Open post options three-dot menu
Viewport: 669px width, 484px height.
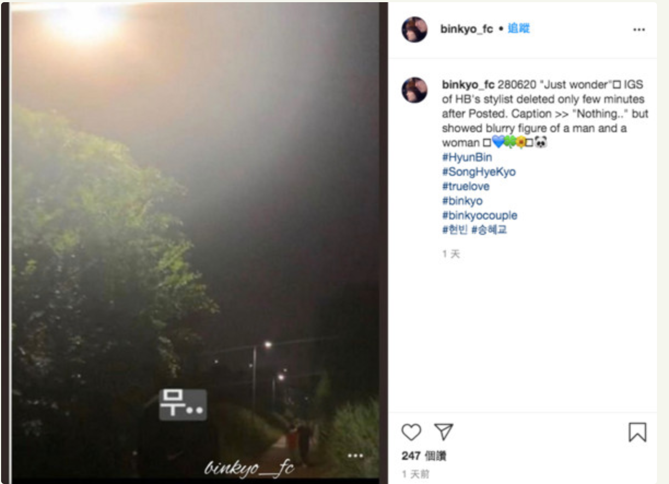point(639,30)
